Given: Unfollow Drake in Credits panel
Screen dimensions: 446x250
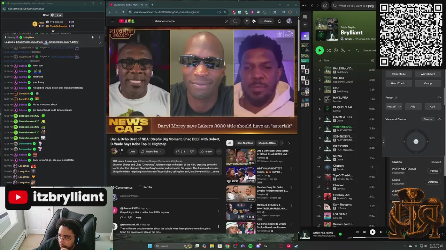Looking at the screenshot, I should (433, 182).
